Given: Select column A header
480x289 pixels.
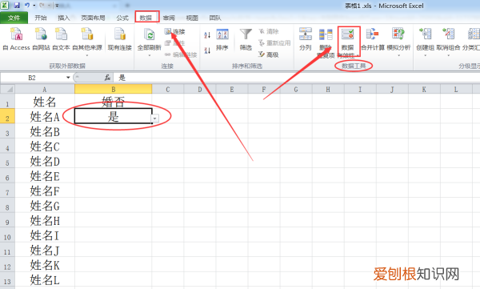Looking at the screenshot, I should tap(45, 89).
